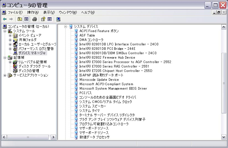
Task: Collapse the システム ツール tree node
Action: [5, 31]
